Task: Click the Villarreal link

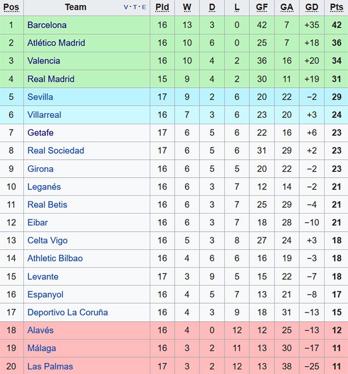Action: [44, 115]
